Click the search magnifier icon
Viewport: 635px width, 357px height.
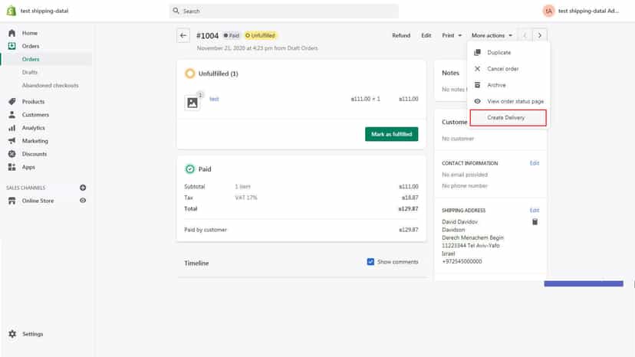pyautogui.click(x=176, y=11)
